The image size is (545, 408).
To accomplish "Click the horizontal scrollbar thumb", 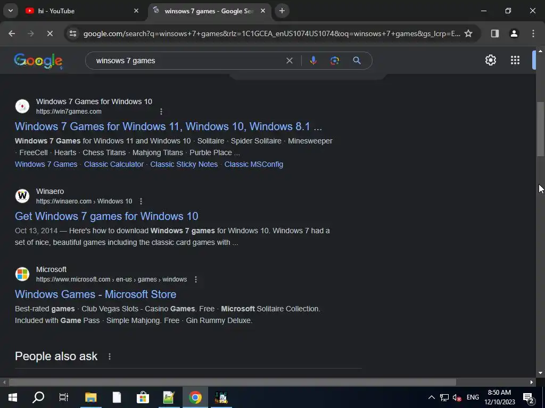I will coord(233,382).
